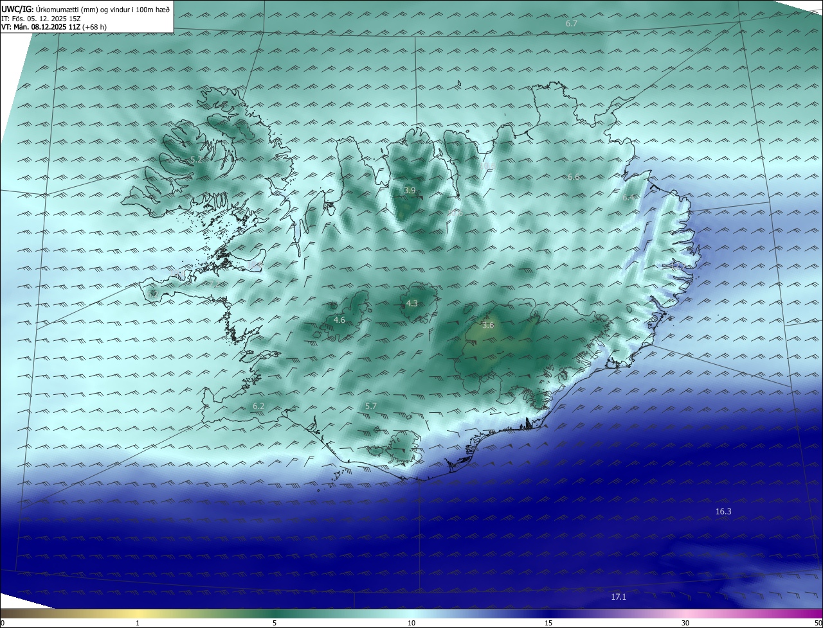Click the 17.1 value near the bottom edge
This screenshot has width=823, height=628.
618,597
